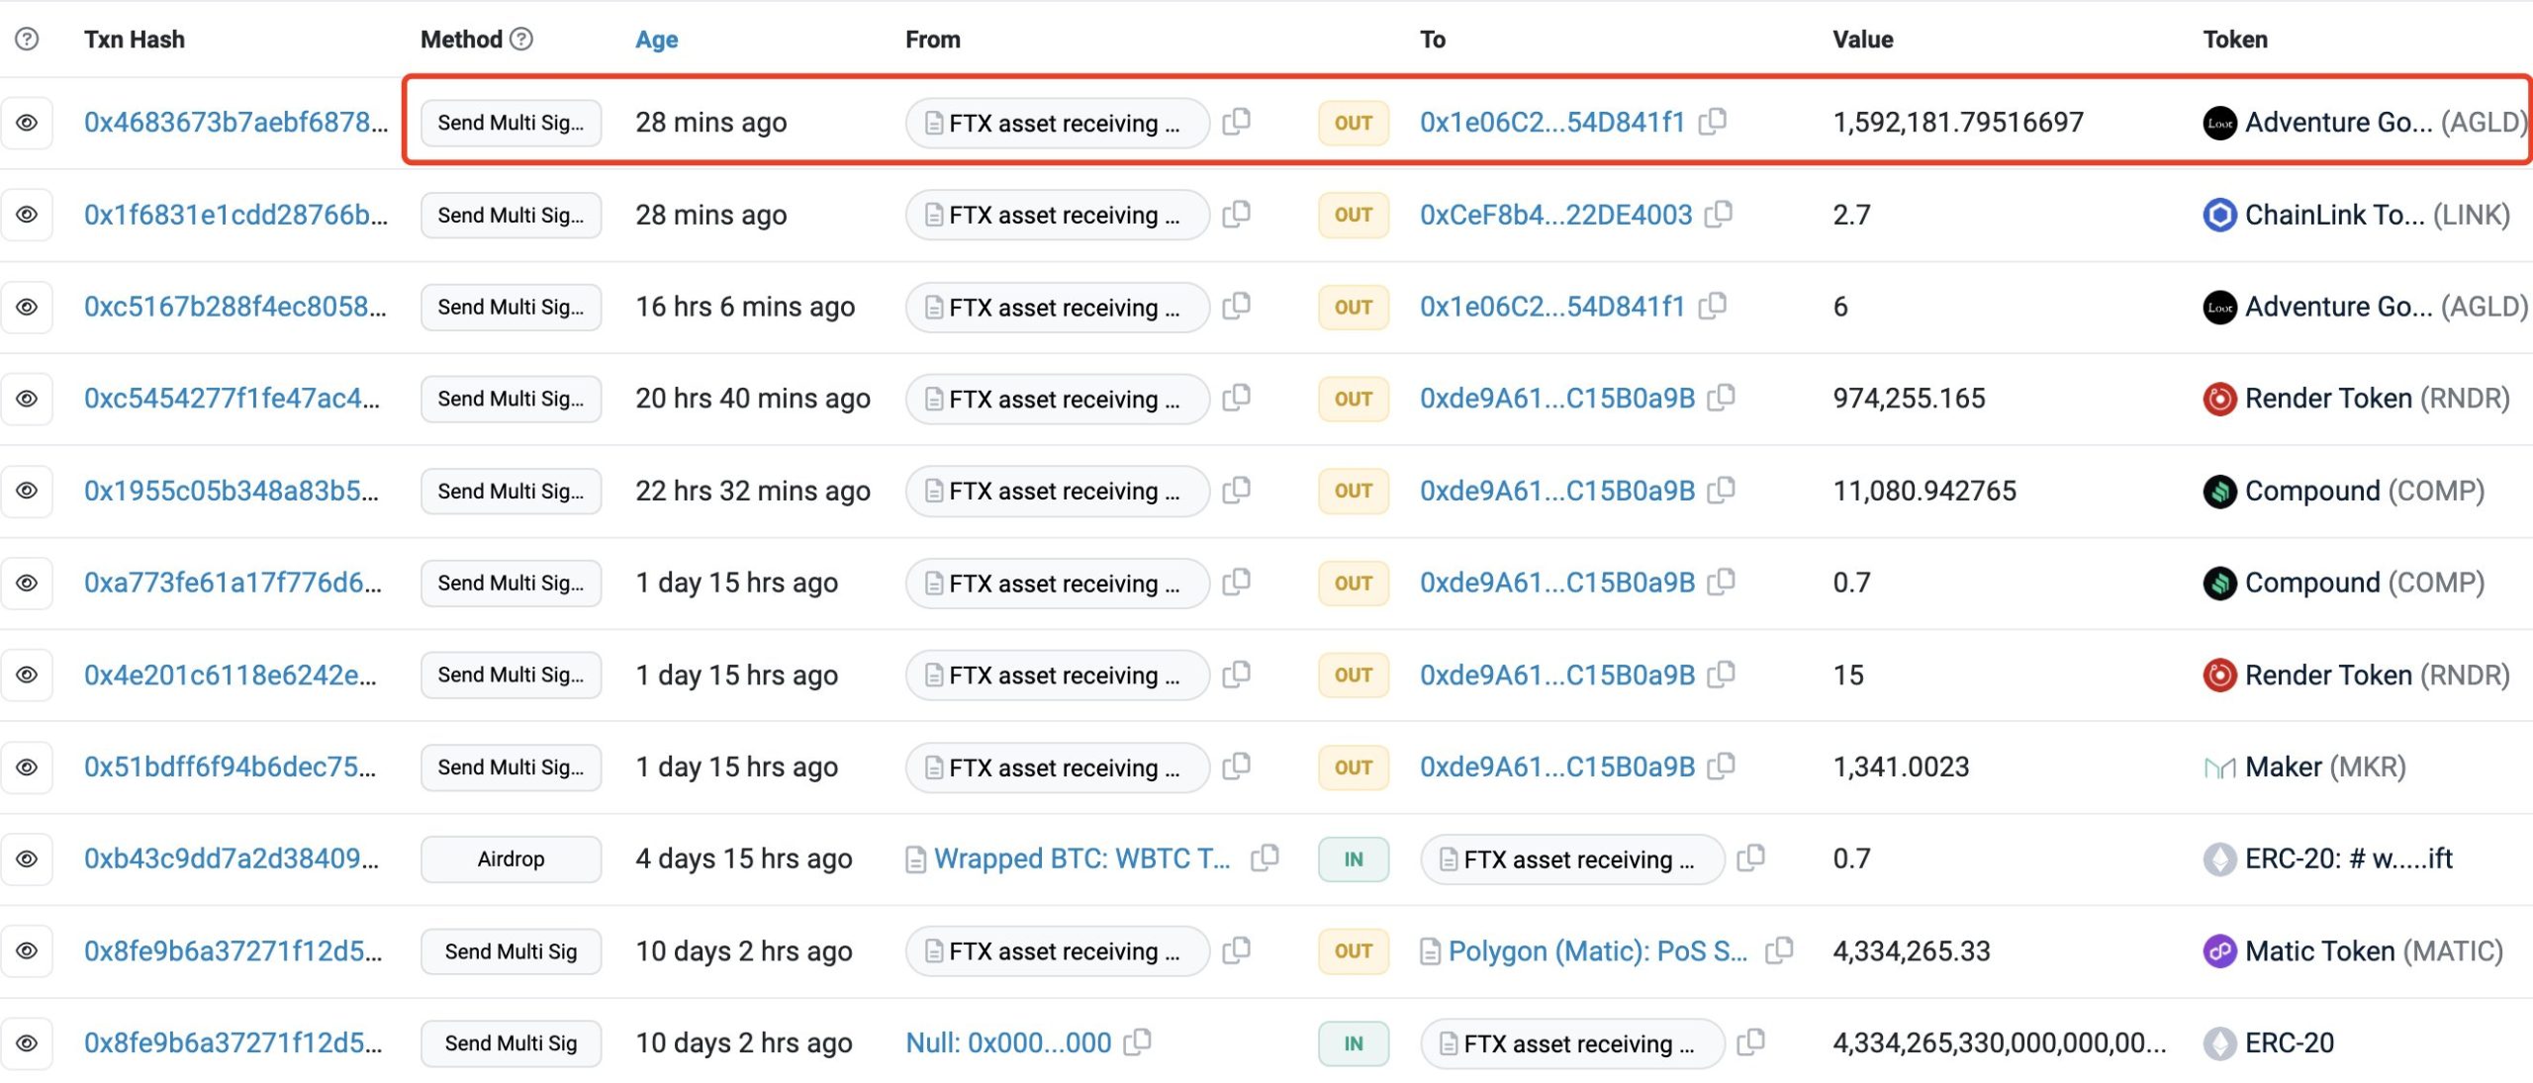Screen dimensions: 2533x1083
Task: Copy the Wrapped BTC: WBTC address
Action: [x=1265, y=857]
